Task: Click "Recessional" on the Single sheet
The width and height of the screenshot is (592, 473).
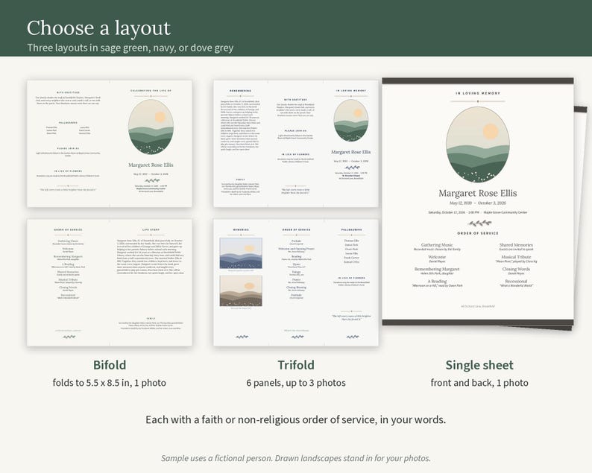Action: tap(516, 281)
